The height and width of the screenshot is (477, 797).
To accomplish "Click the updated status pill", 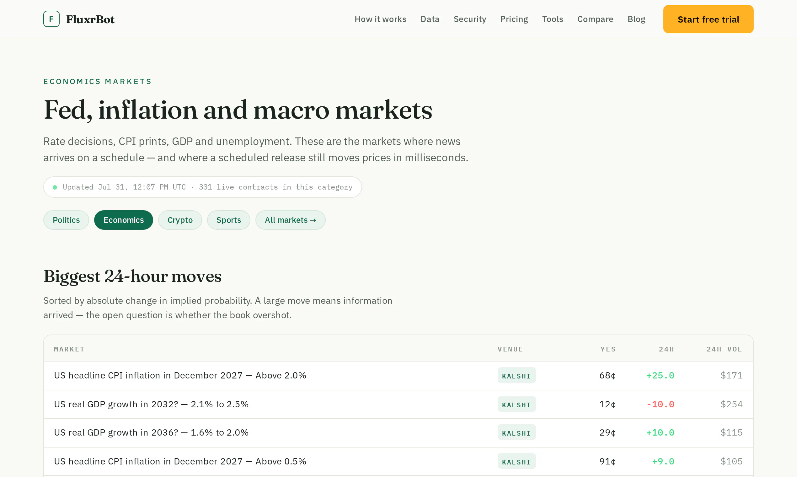I will click(202, 187).
